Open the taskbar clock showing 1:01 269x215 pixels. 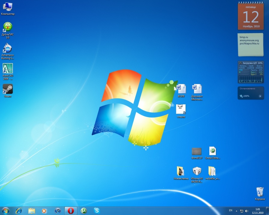click(x=258, y=211)
